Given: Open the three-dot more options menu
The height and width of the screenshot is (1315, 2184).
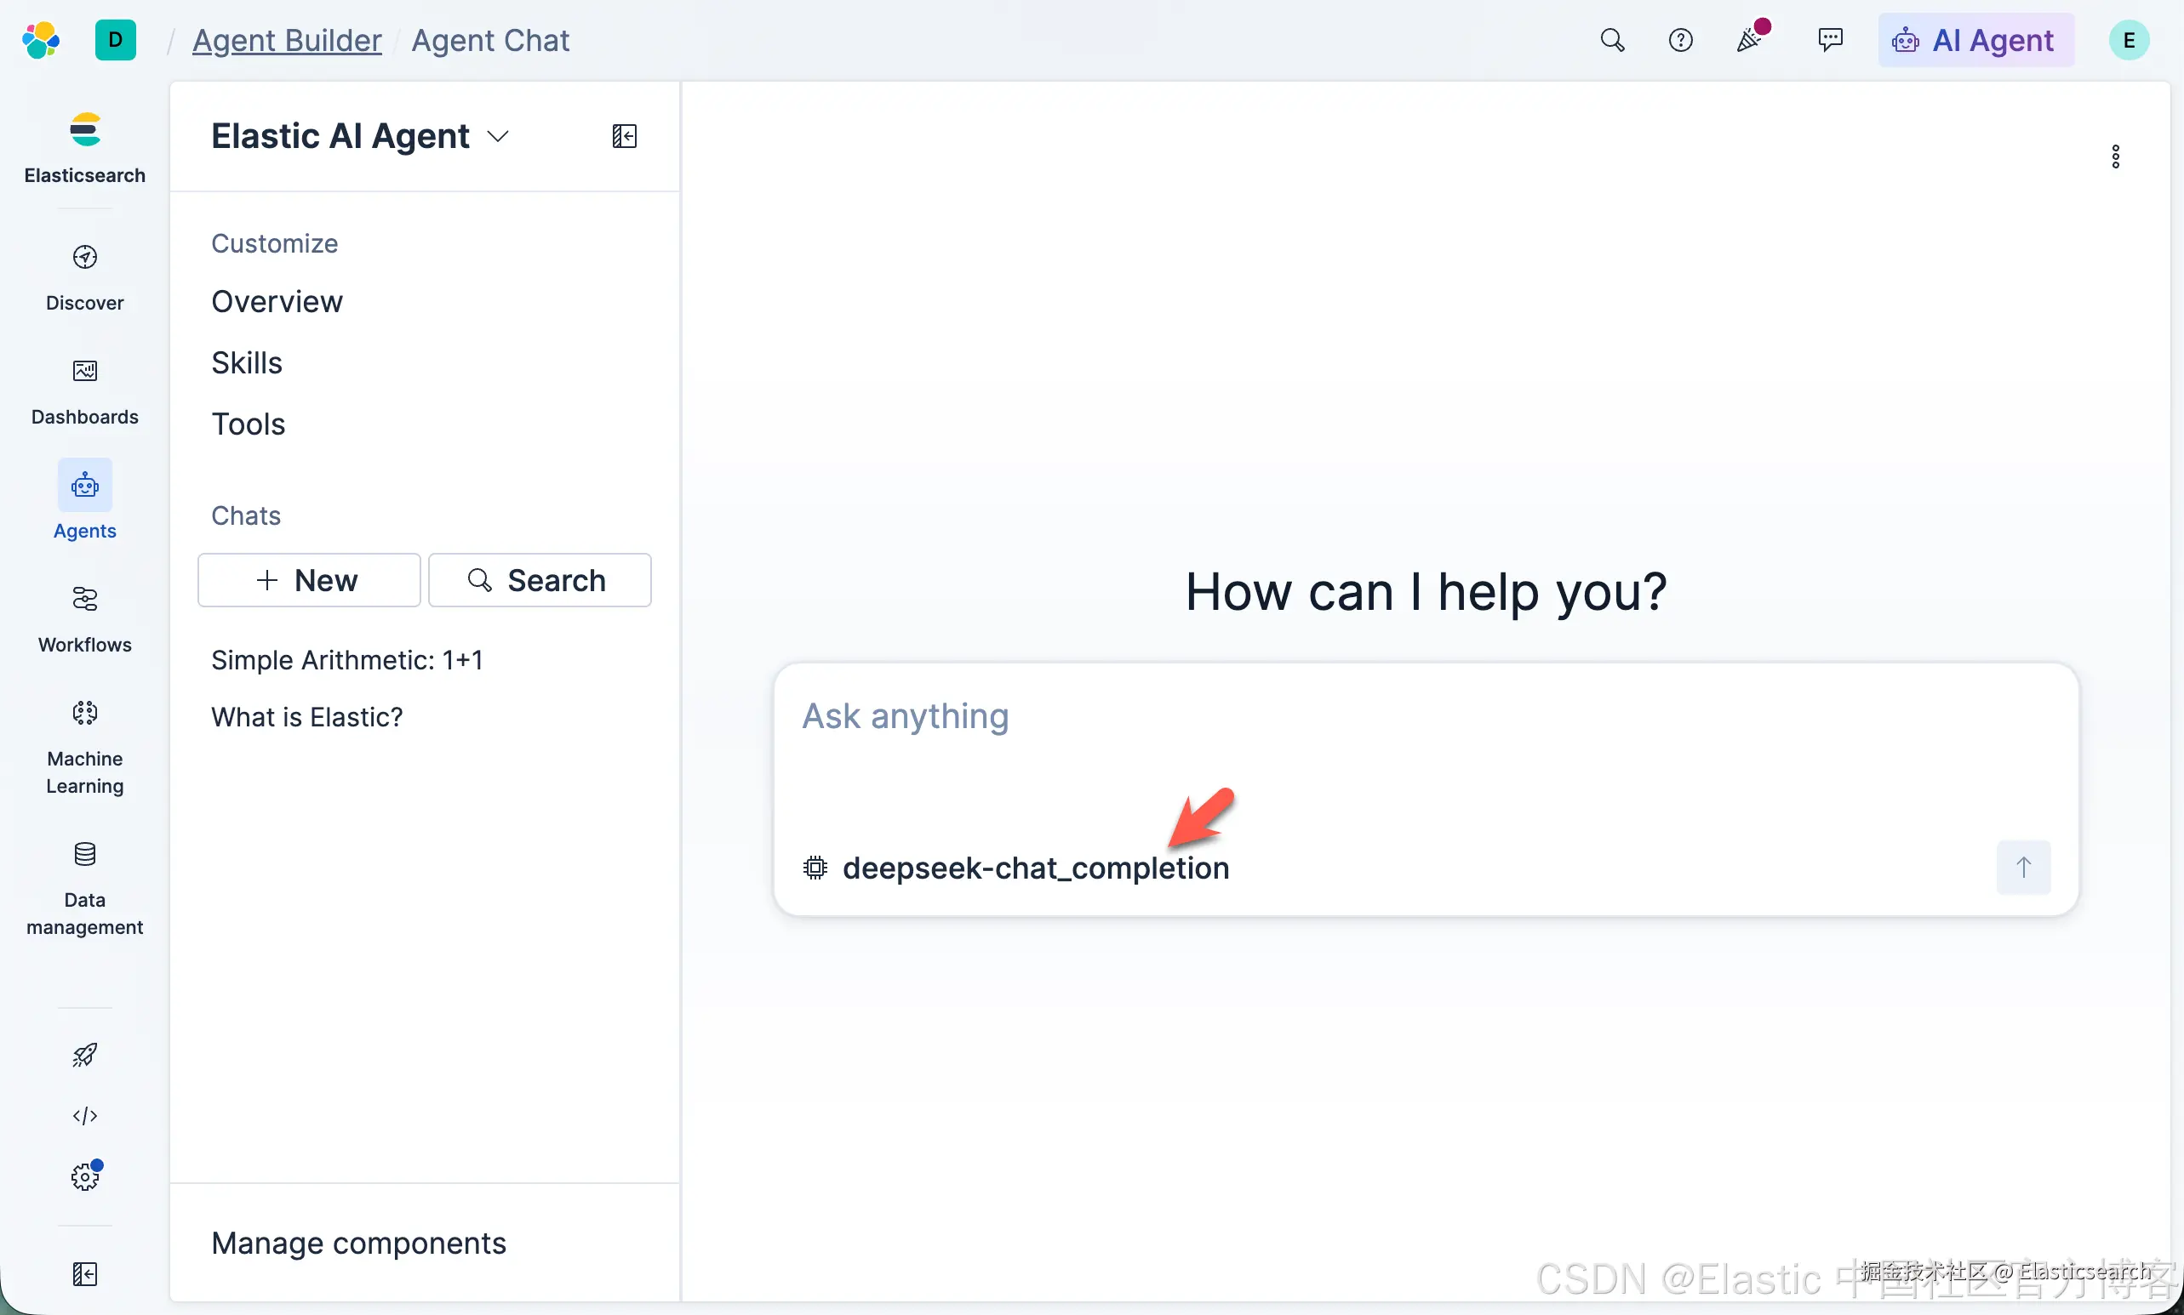Looking at the screenshot, I should pyautogui.click(x=2116, y=157).
